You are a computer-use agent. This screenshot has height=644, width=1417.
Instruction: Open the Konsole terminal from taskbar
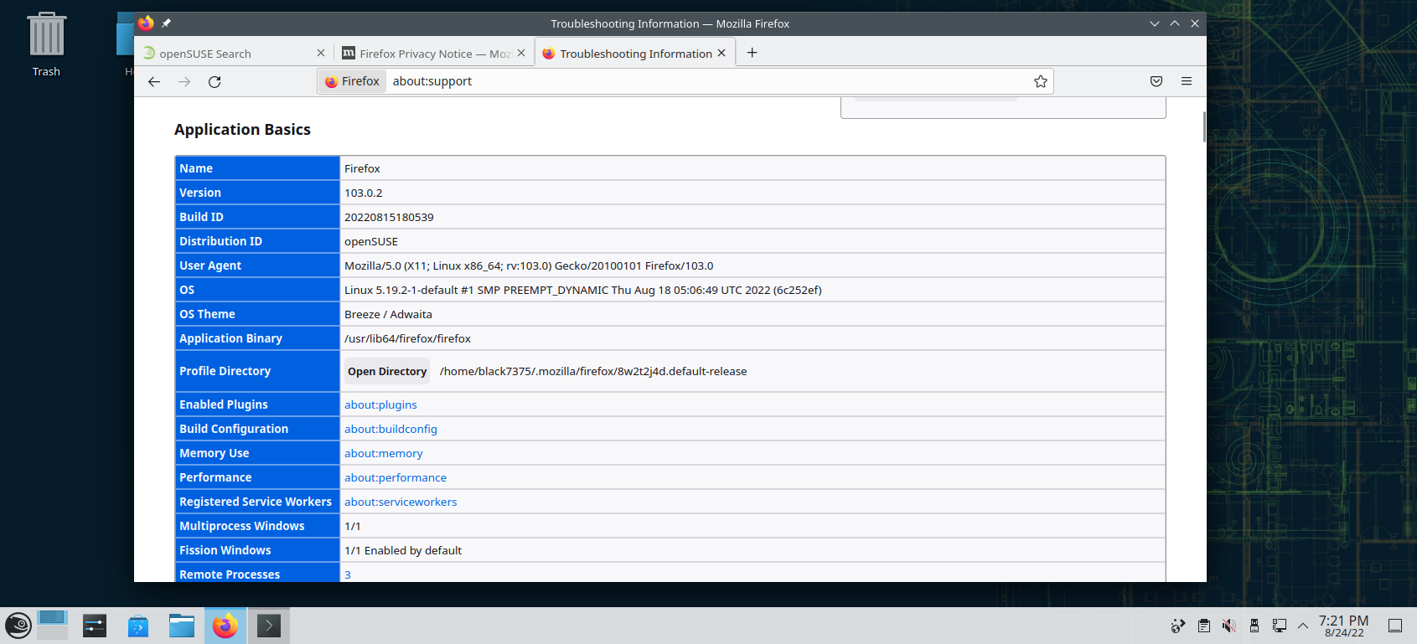click(269, 626)
